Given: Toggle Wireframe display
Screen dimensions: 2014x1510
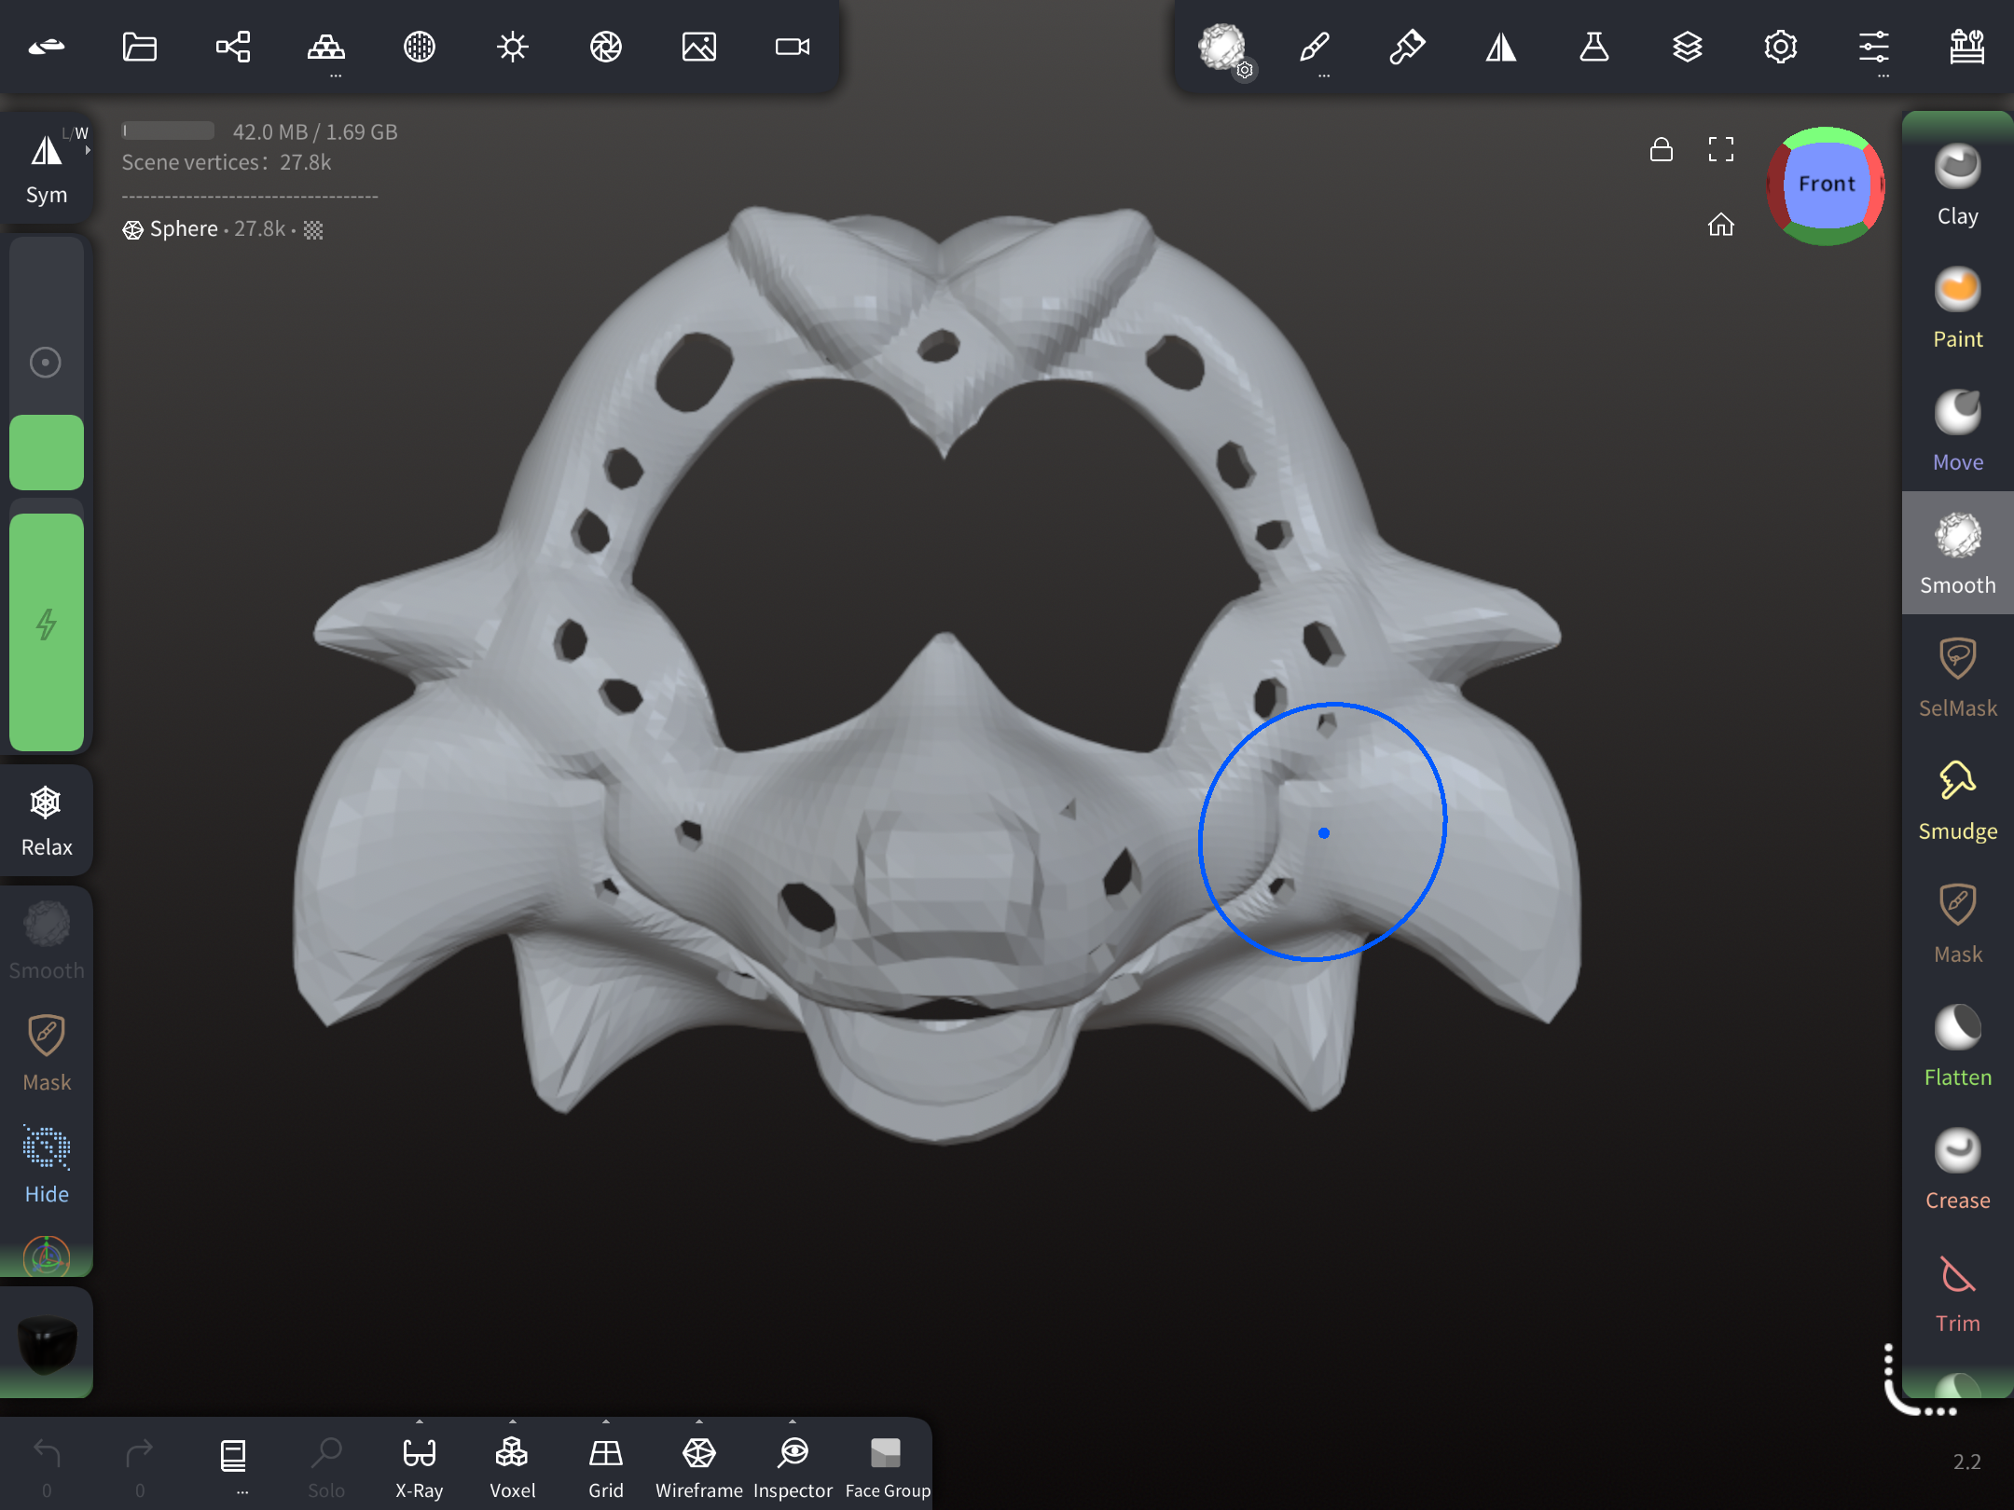Looking at the screenshot, I should [x=699, y=1465].
